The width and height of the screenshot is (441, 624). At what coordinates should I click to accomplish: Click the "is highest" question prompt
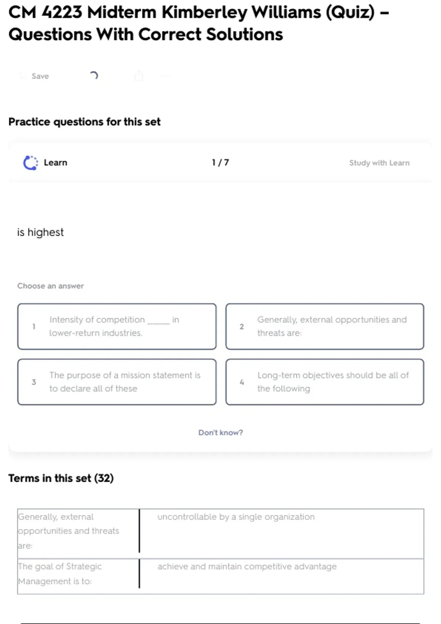coord(40,232)
